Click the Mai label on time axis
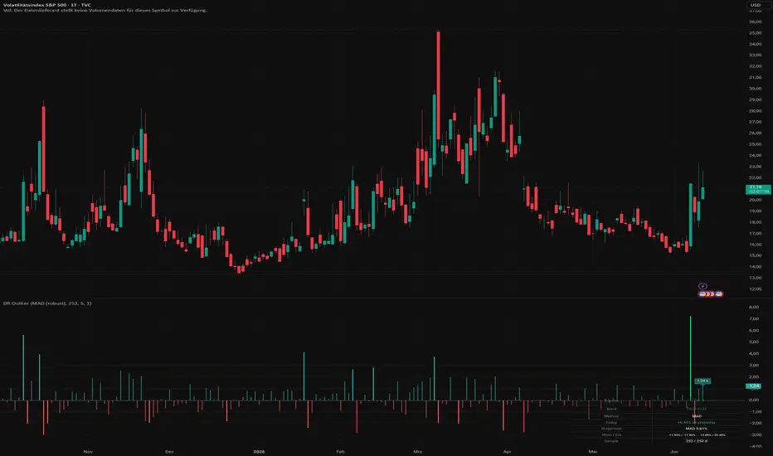 click(592, 452)
